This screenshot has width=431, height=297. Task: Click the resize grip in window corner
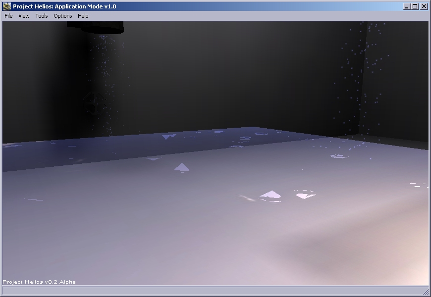pyautogui.click(x=426, y=292)
